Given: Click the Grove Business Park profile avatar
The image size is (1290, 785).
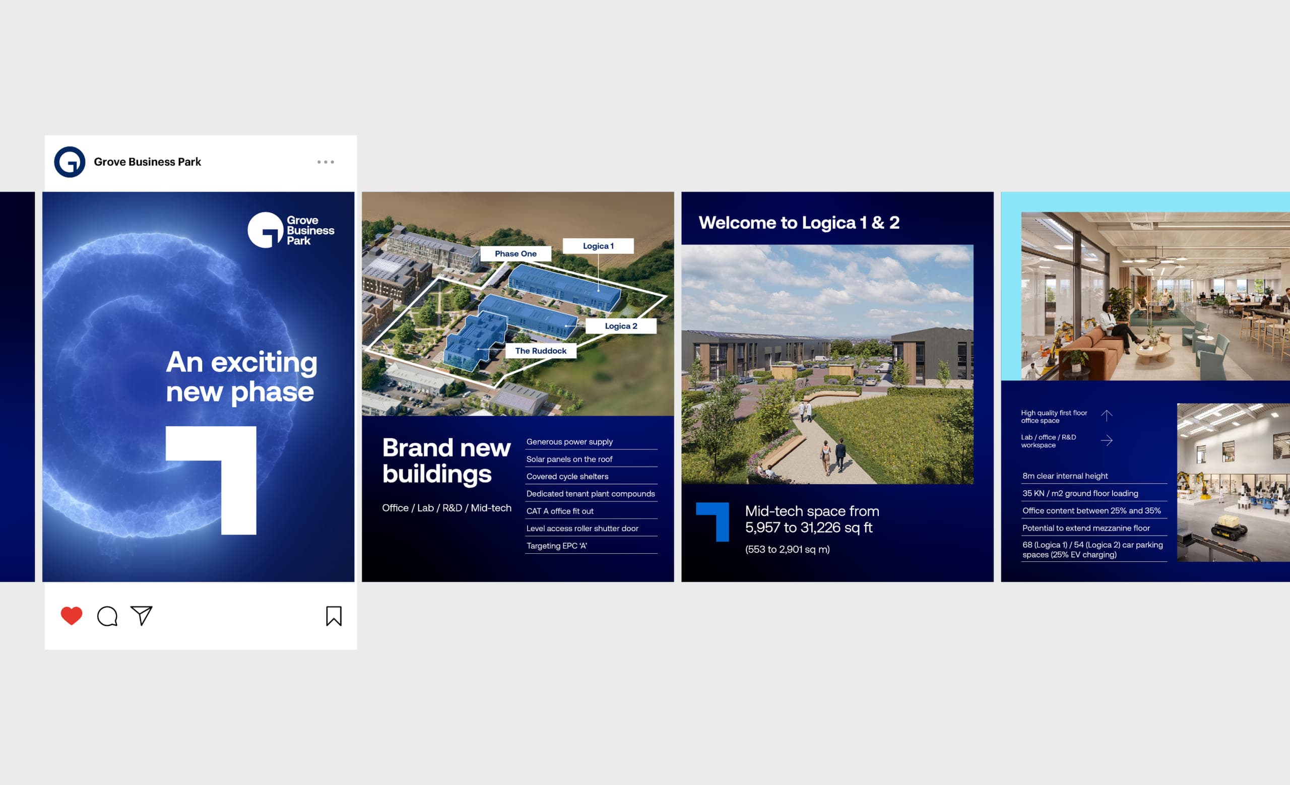Looking at the screenshot, I should (70, 162).
